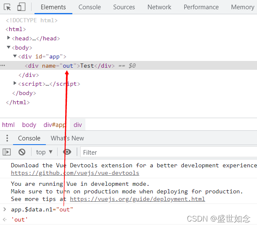This screenshot has width=257, height=227.
Task: Select the <!DOCTYPE html> row
Action: pyautogui.click(x=32, y=20)
